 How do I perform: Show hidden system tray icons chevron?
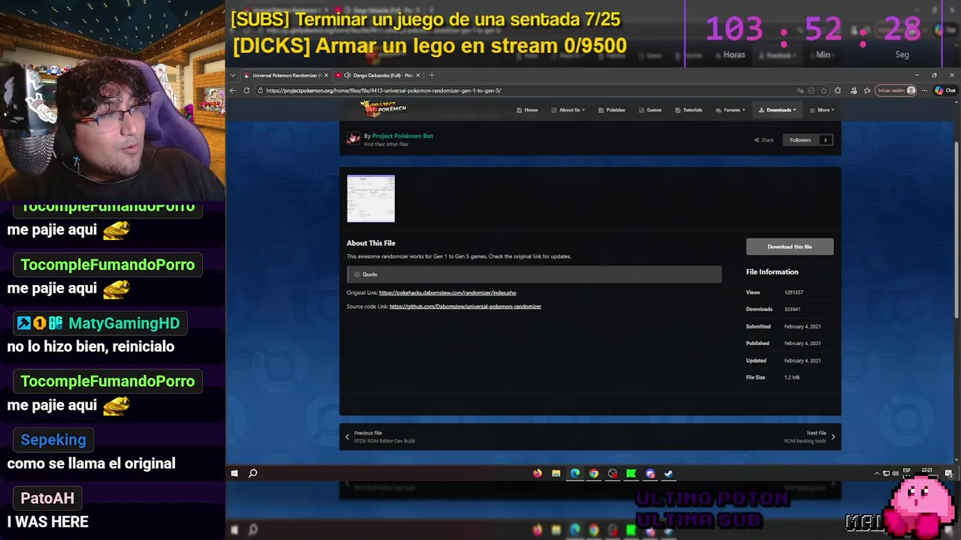(x=877, y=473)
